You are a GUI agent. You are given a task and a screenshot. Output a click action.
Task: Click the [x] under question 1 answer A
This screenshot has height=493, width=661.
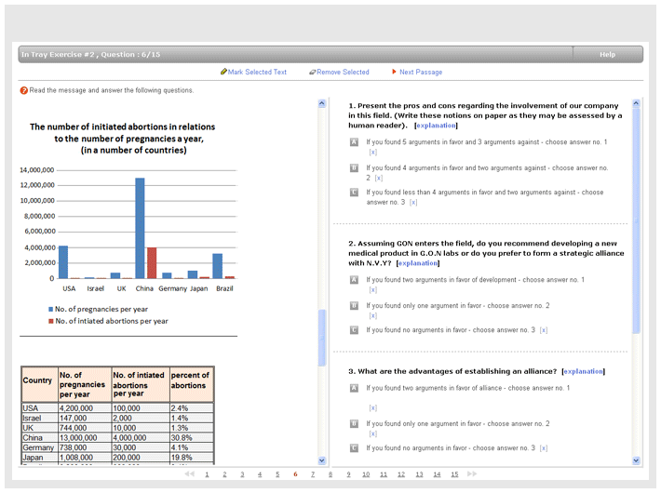[x=372, y=152]
